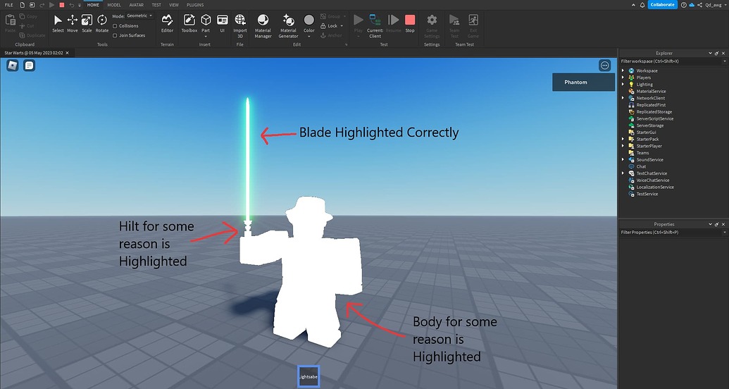Expand the Workspace tree node
Screen dimensions: 729x389
[x=623, y=70]
